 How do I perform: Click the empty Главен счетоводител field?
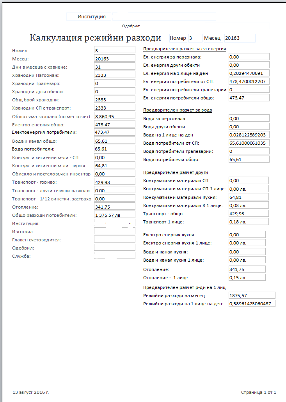[115, 239]
